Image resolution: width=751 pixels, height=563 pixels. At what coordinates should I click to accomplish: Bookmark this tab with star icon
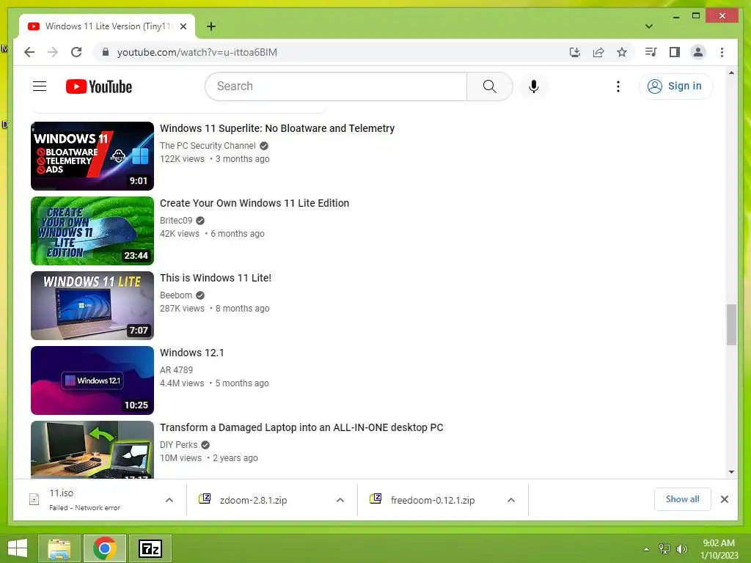[622, 52]
